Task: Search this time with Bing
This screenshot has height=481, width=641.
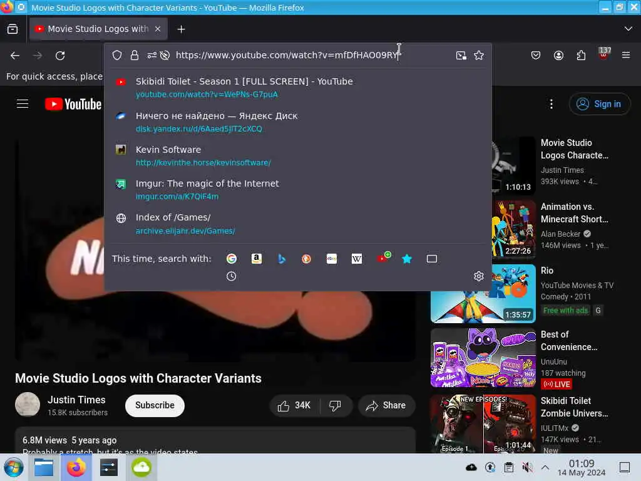Action: coord(281,259)
